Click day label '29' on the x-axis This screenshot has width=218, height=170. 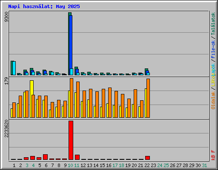click(192, 165)
